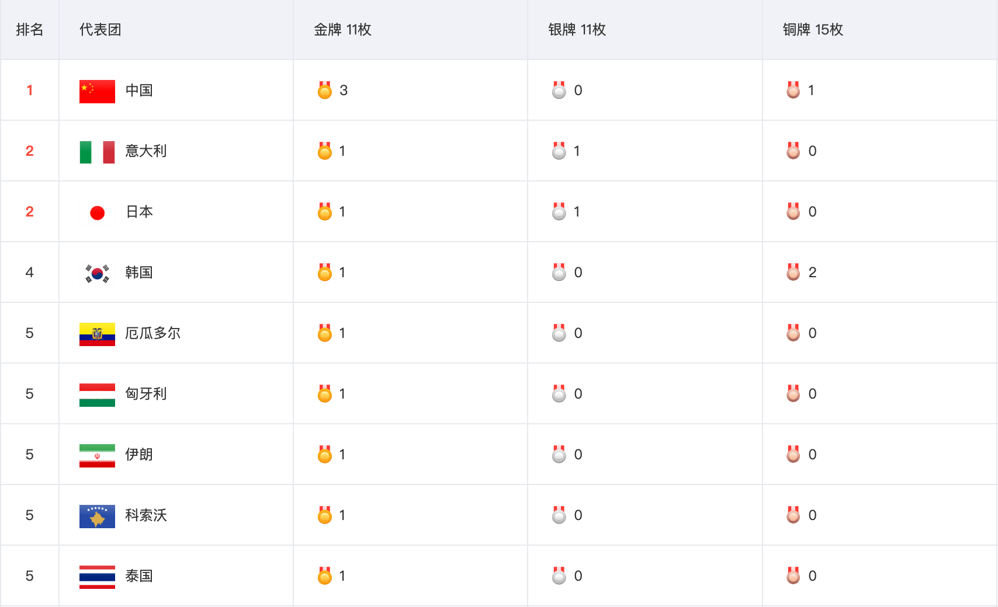This screenshot has width=998, height=607.
Task: Select the country name 日本
Action: (x=139, y=212)
